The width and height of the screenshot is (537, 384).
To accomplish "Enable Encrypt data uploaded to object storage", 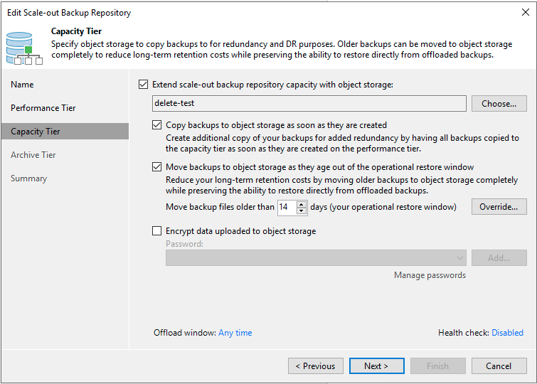I will (x=157, y=231).
